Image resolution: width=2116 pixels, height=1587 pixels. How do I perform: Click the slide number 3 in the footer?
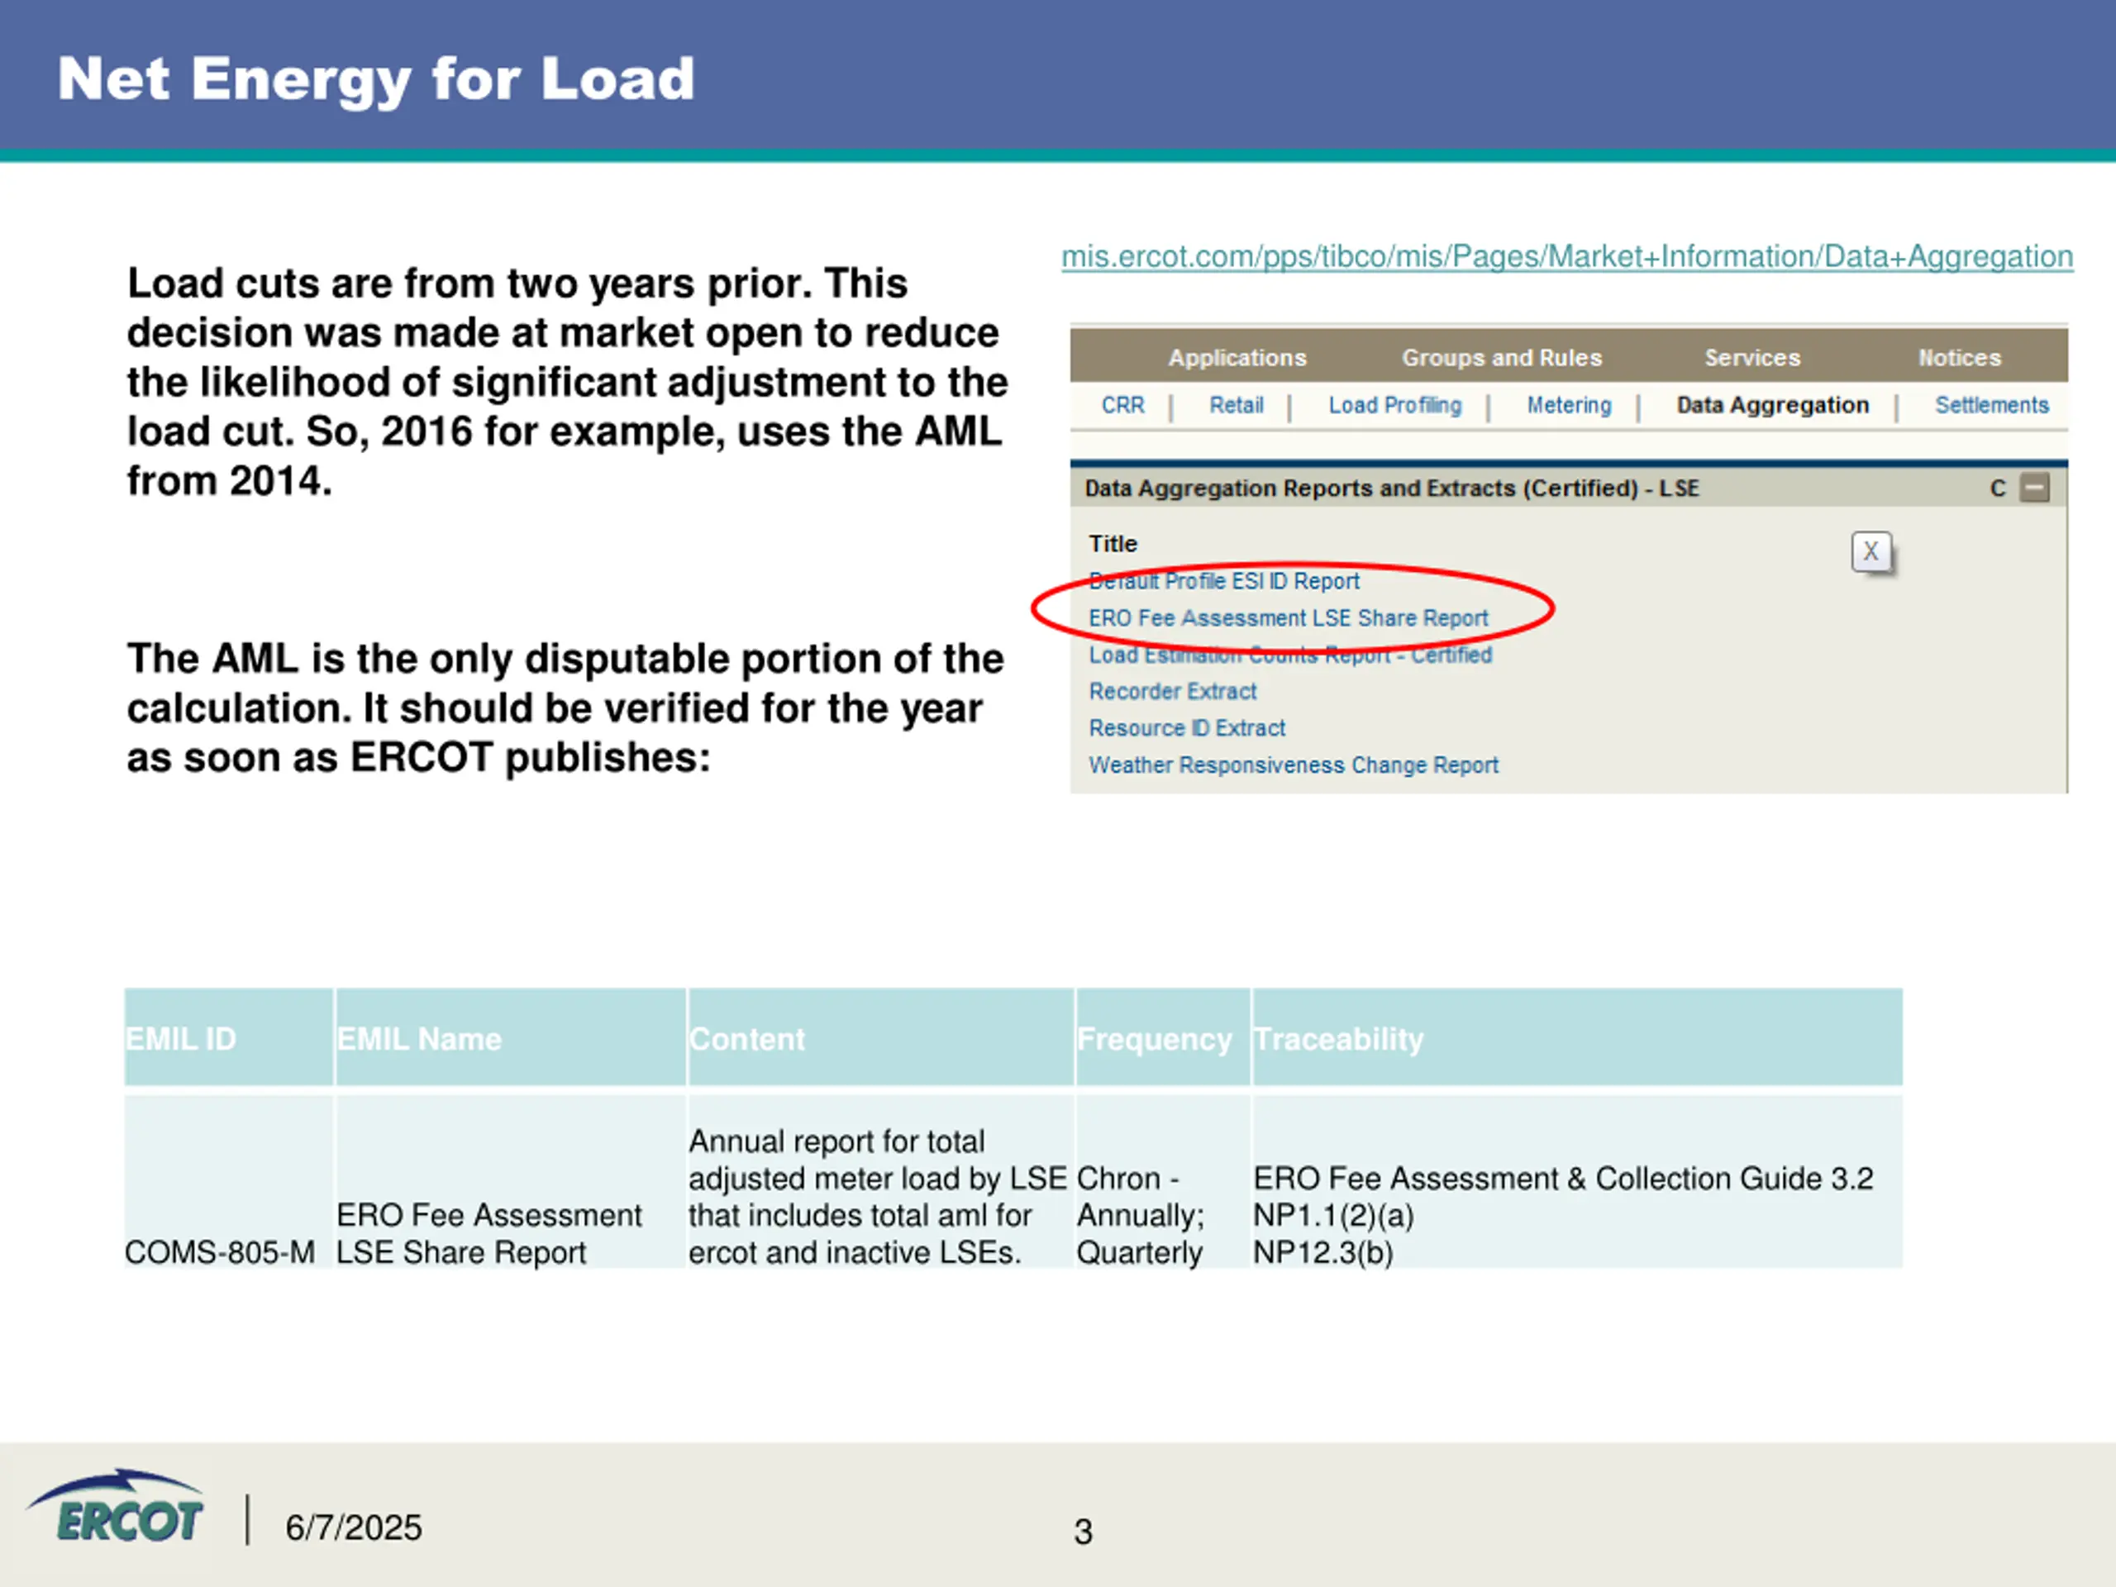coord(1083,1532)
